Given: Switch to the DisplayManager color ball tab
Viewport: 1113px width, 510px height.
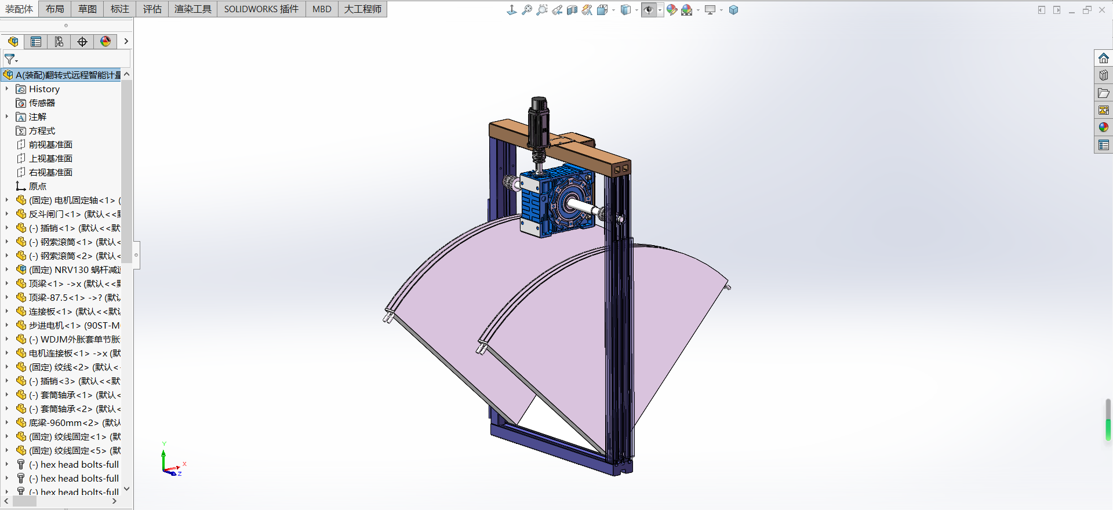Looking at the screenshot, I should [106, 42].
